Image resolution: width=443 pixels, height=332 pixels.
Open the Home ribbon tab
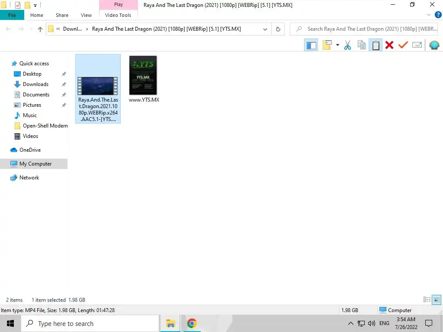37,15
